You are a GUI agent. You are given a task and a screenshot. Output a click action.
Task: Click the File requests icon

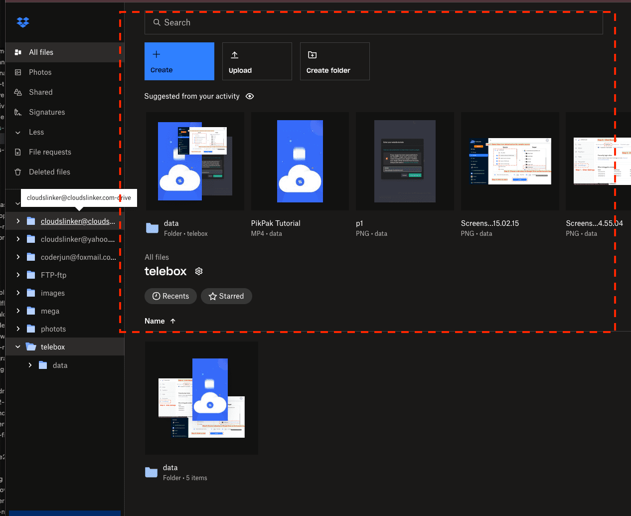coord(18,152)
